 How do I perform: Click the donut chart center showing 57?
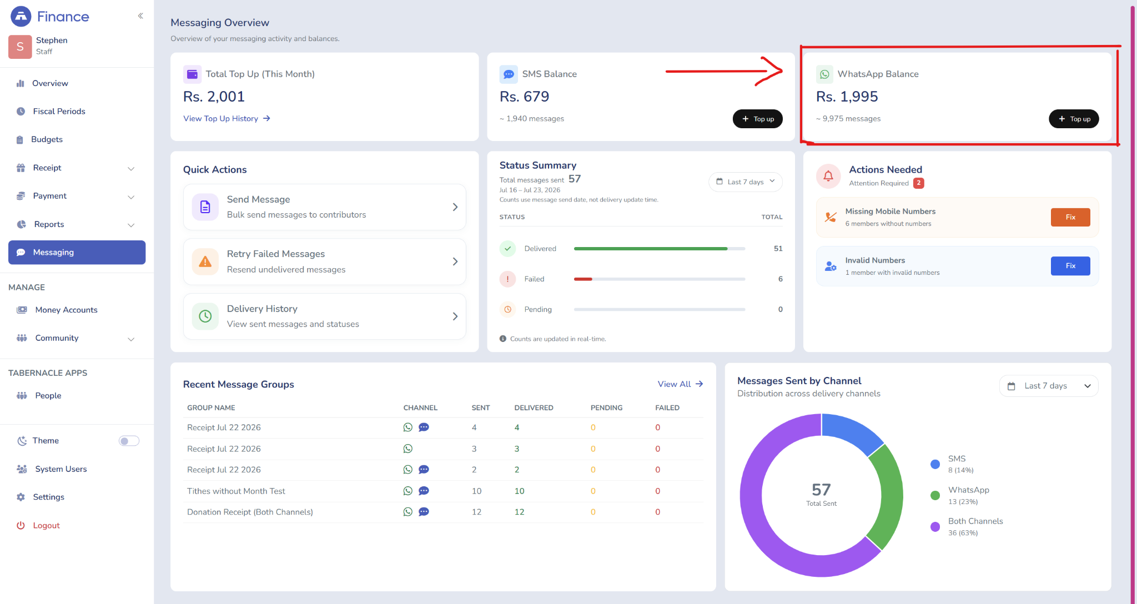(822, 494)
